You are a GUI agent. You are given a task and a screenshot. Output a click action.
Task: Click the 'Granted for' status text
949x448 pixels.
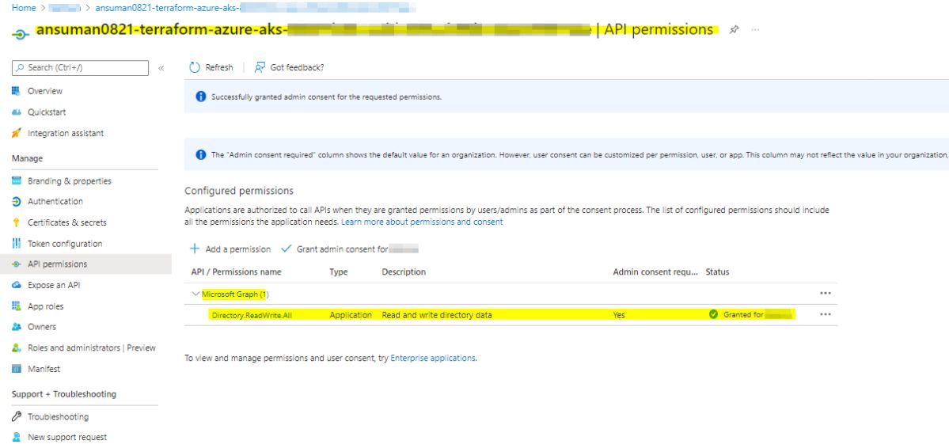click(x=743, y=315)
